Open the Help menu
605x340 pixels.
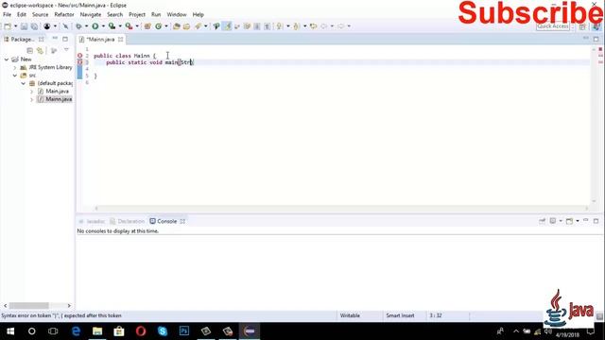coord(198,15)
